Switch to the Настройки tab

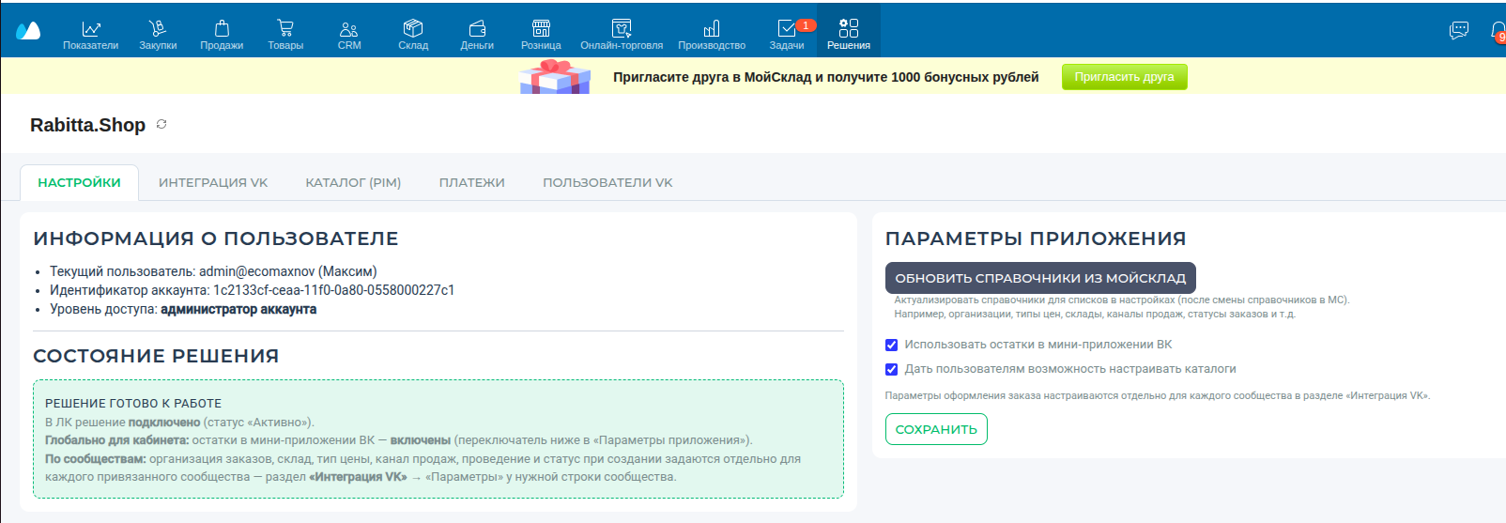pos(80,182)
